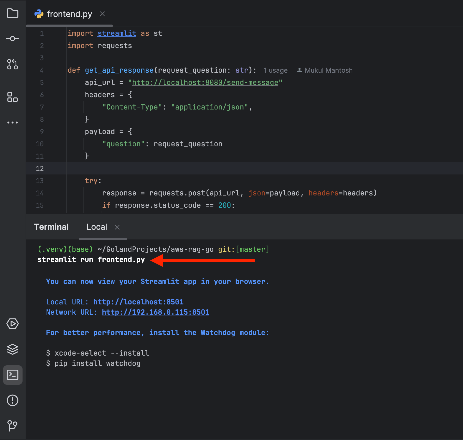Open the Problems tool window
Image resolution: width=463 pixels, height=440 pixels.
[13, 400]
